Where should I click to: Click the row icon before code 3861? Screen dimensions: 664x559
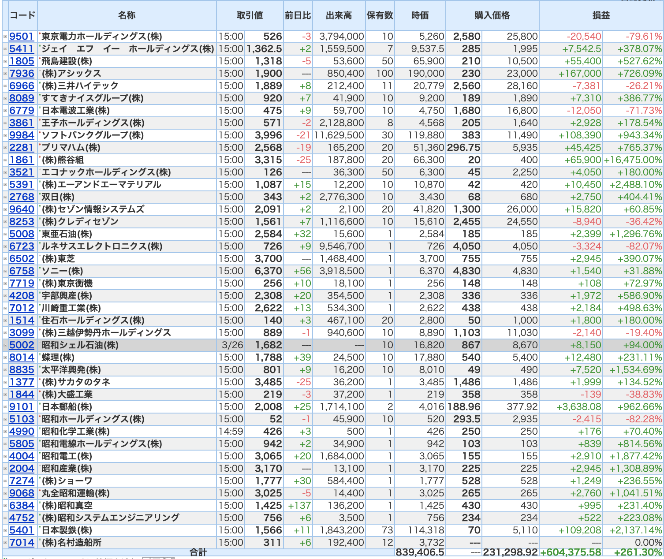point(5,123)
